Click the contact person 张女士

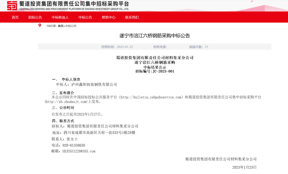[72, 139]
